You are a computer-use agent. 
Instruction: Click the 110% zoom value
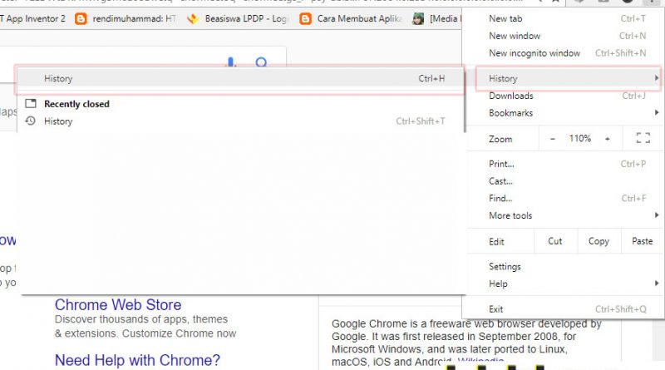[579, 138]
